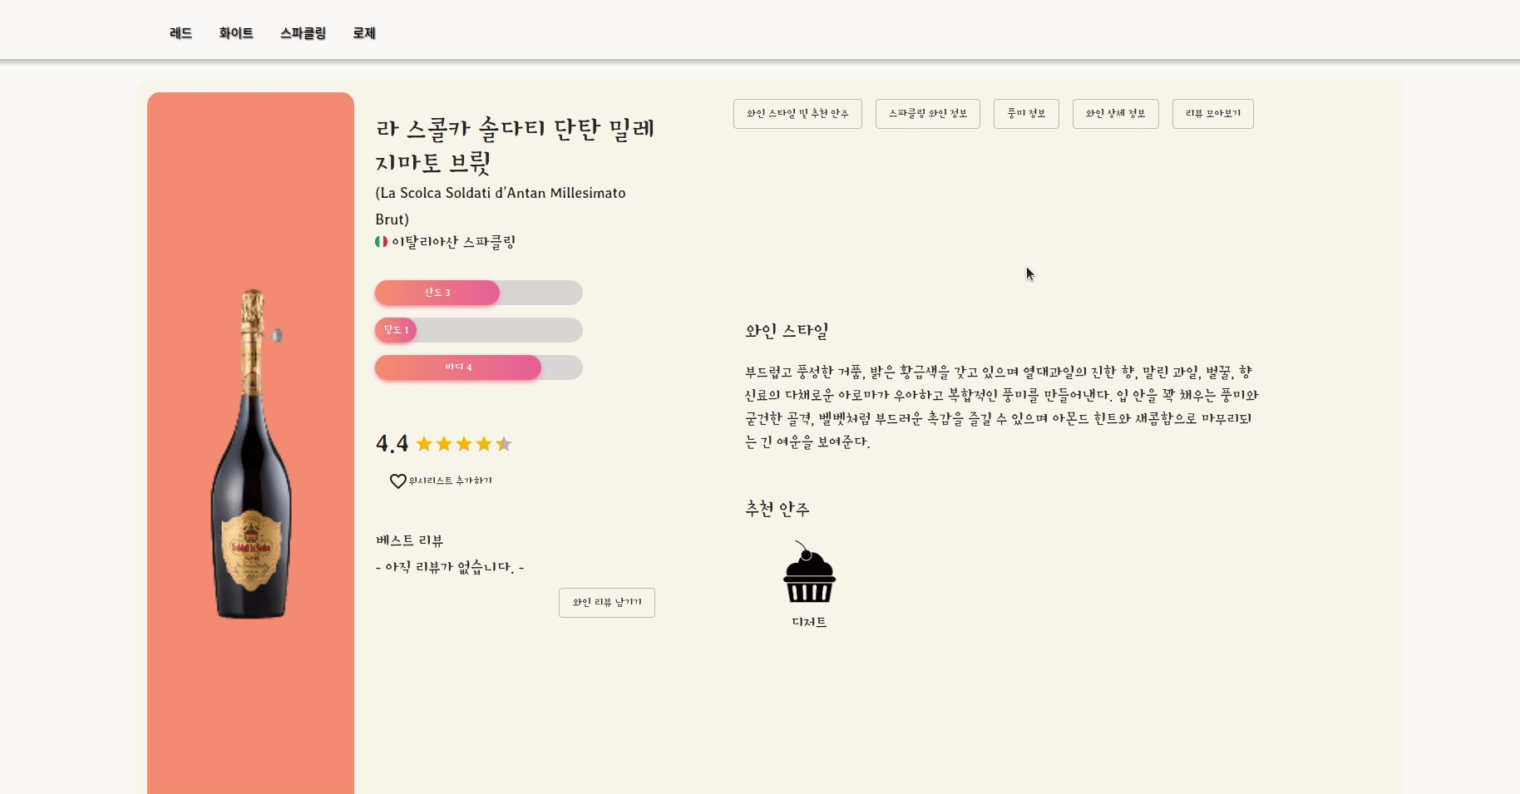Click the 이탈리아산 스파클링 origin text
Screen dimensions: 1520x794
point(454,242)
